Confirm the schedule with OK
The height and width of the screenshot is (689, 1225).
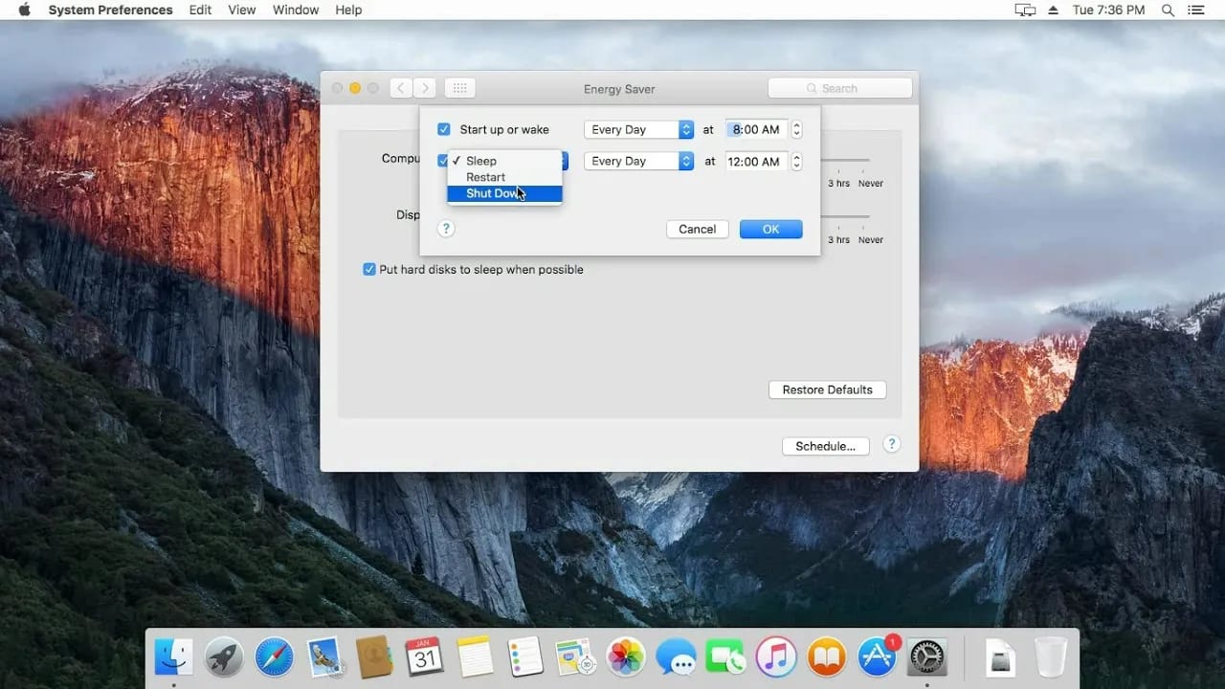coord(770,229)
